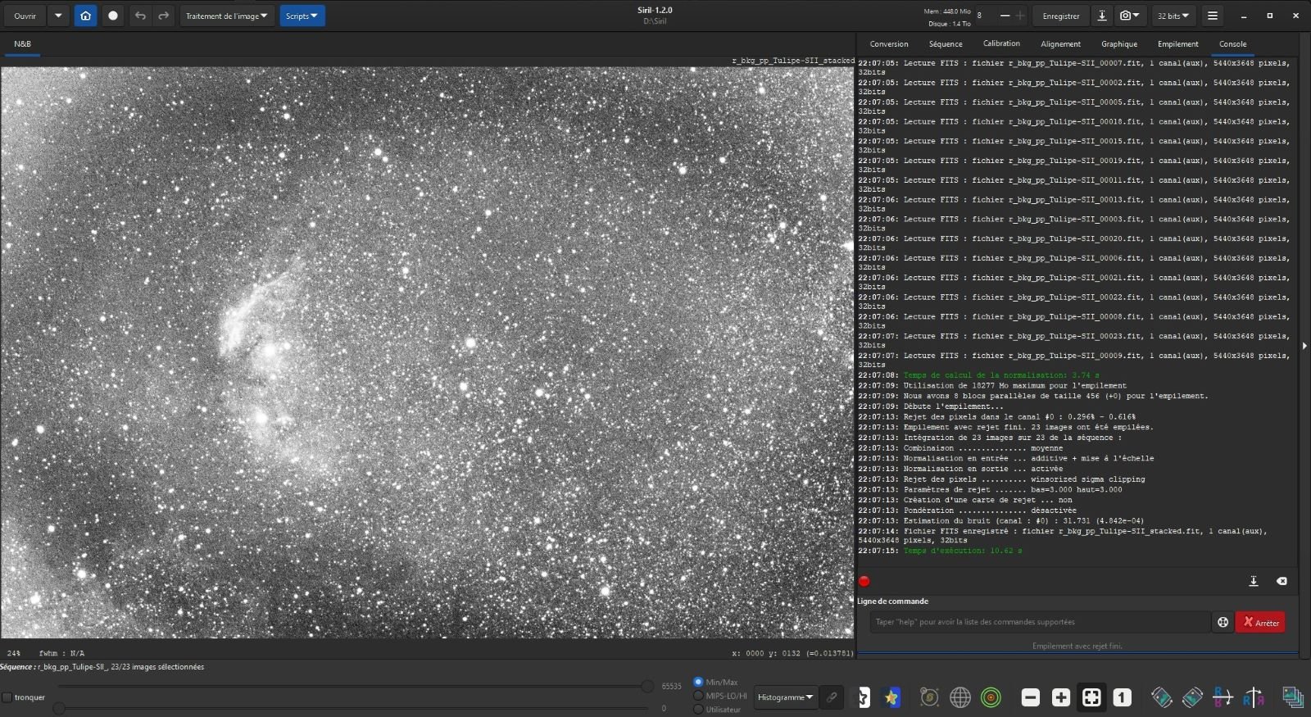Click the home working directory icon
This screenshot has height=717, width=1311.
tap(85, 16)
